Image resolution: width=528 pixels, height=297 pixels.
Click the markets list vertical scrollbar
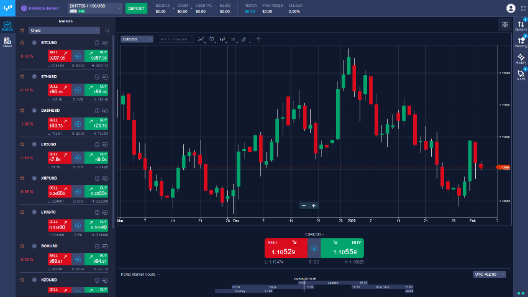coord(114,131)
